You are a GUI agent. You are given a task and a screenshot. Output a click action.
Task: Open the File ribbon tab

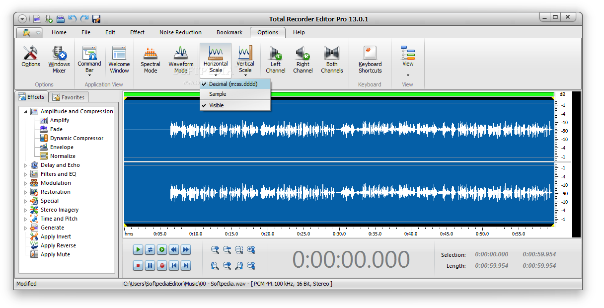(86, 33)
